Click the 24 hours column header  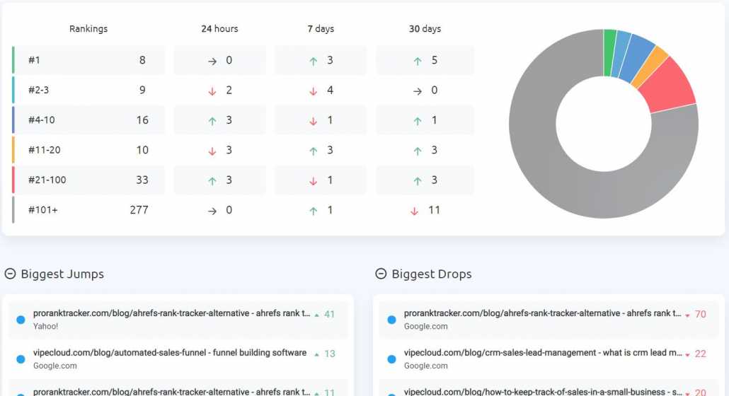219,29
